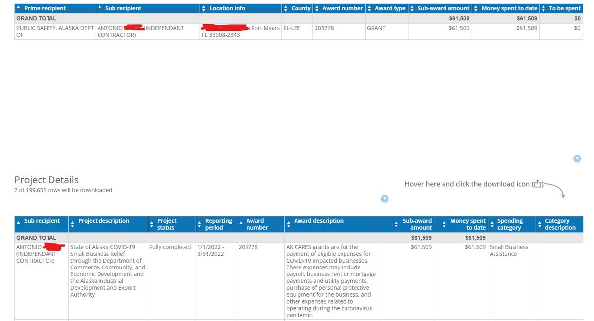
Task: Sort the Reporting period column
Action: click(200, 223)
